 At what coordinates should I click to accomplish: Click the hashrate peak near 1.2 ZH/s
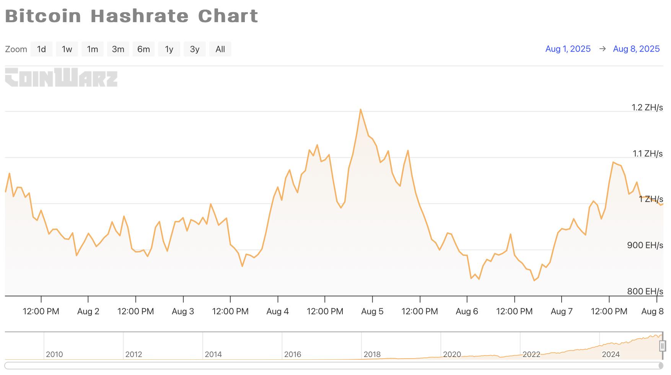click(x=360, y=110)
